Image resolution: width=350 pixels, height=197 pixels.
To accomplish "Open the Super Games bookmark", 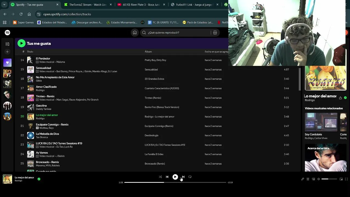I will coord(23,22).
